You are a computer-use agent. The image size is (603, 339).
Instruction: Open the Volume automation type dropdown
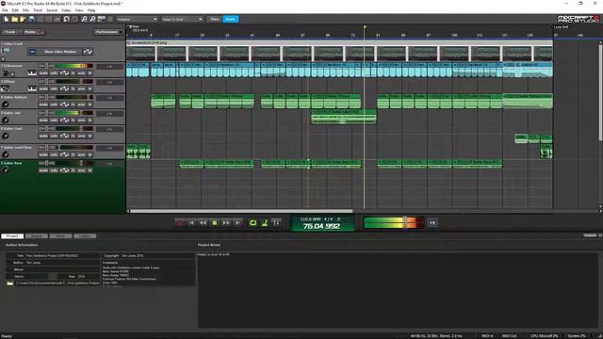pos(137,19)
